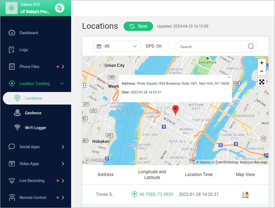Click the Times S... address cell
The height and width of the screenshot is (208, 275).
[x=105, y=194]
